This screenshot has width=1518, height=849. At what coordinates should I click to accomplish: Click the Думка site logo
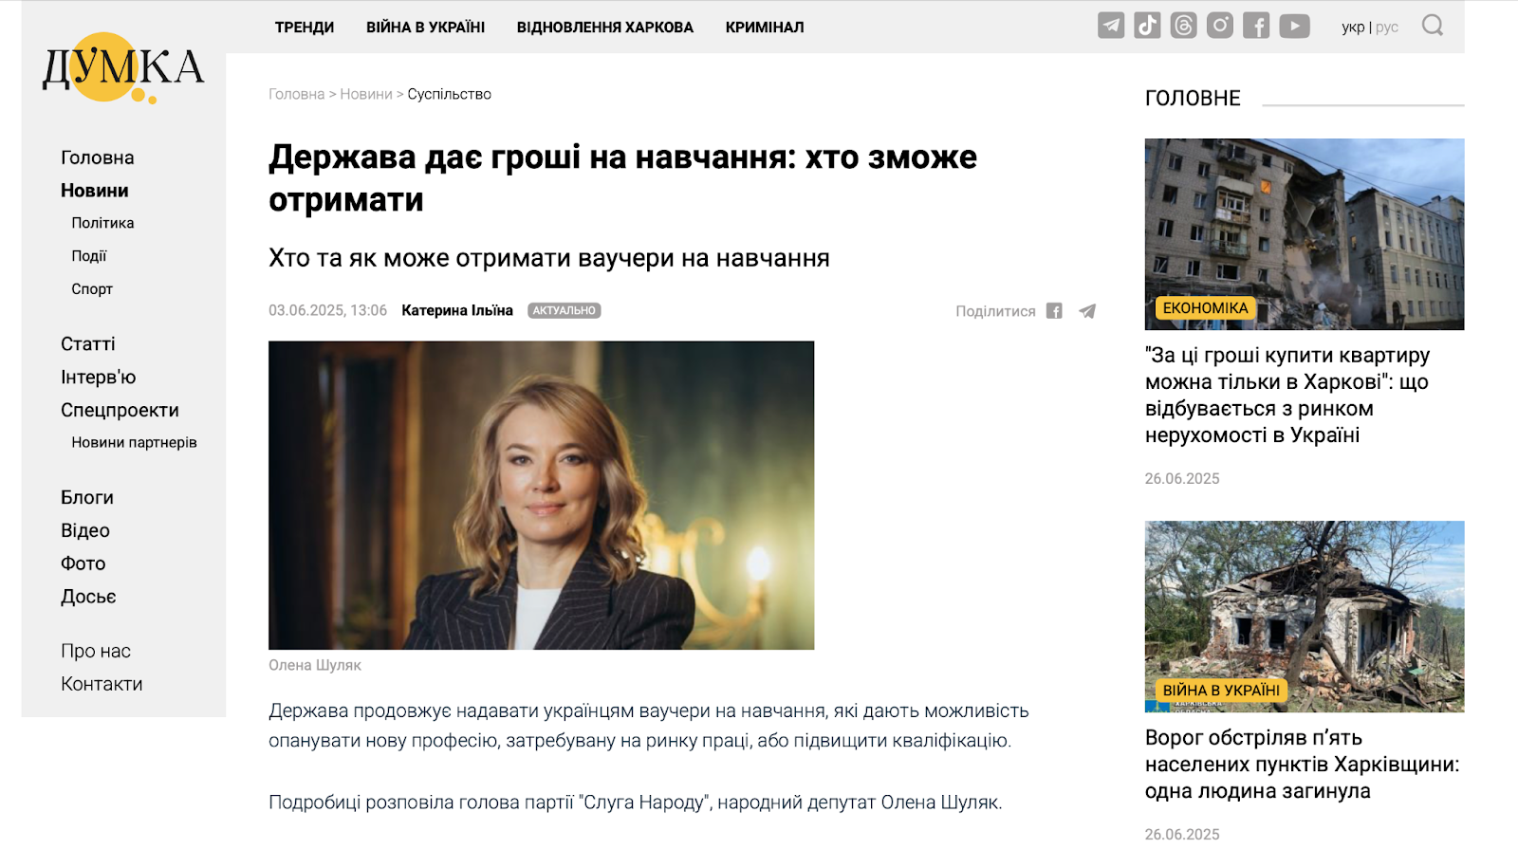[123, 67]
